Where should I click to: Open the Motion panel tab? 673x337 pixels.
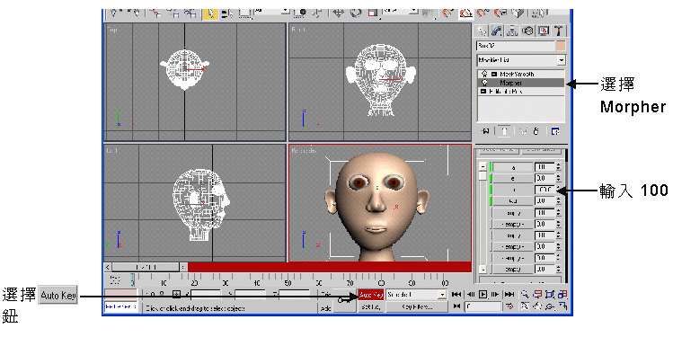(527, 31)
